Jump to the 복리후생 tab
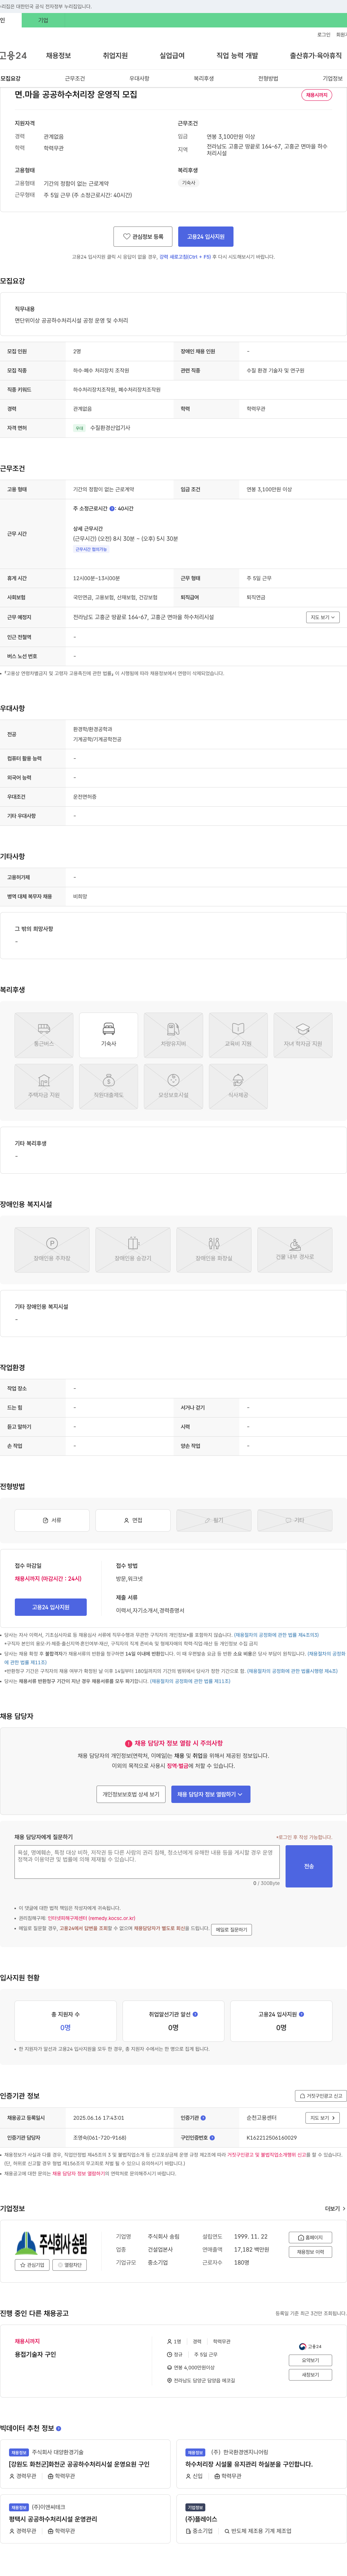Viewport: 347px width, 2576px height. 204,78
